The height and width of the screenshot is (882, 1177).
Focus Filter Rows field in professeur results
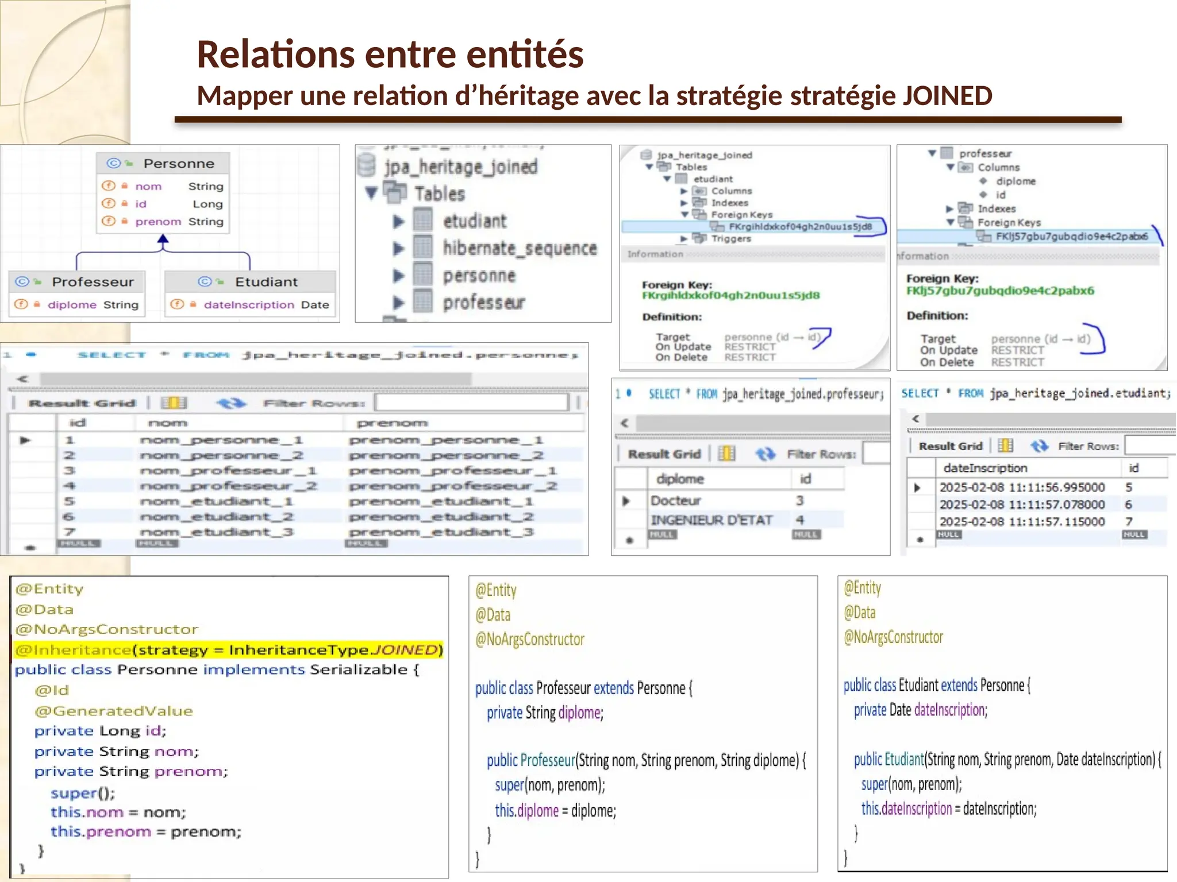[876, 454]
